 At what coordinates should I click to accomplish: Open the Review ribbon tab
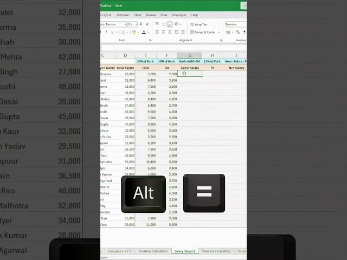pyautogui.click(x=151, y=15)
